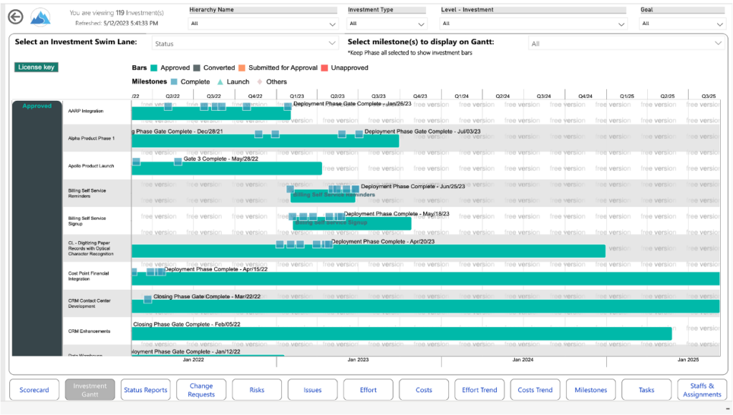The width and height of the screenshot is (733, 415).
Task: Click the mountain app logo icon
Action: 40,16
